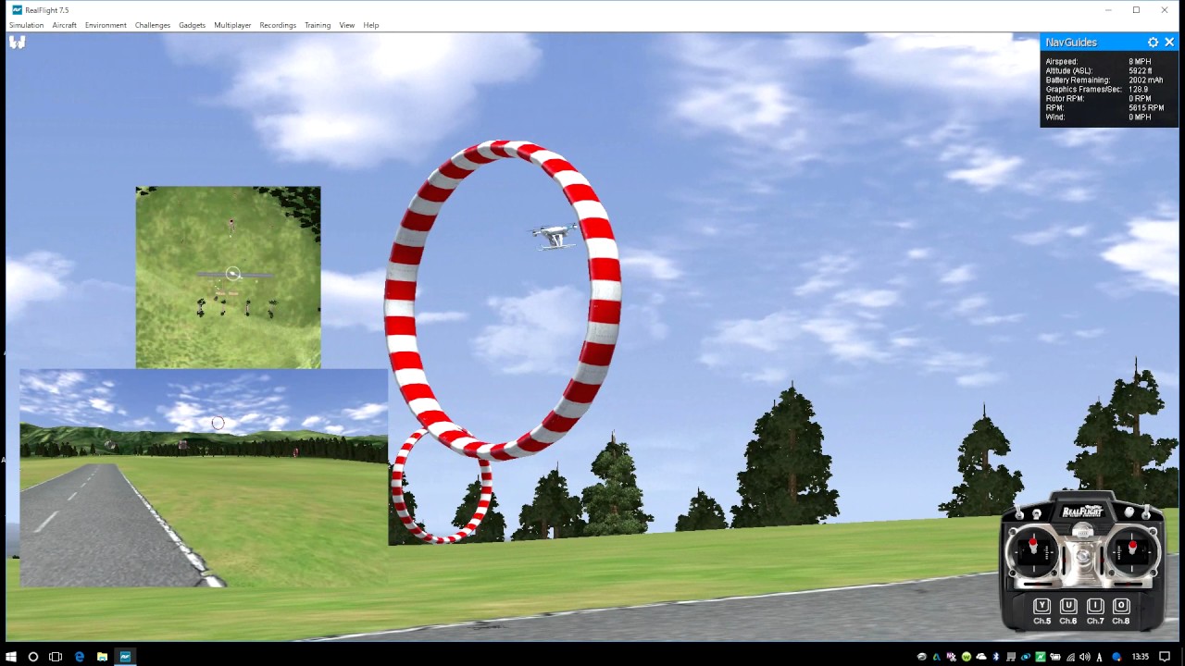Click the taskbar clock showing 13:35

coord(1141,657)
